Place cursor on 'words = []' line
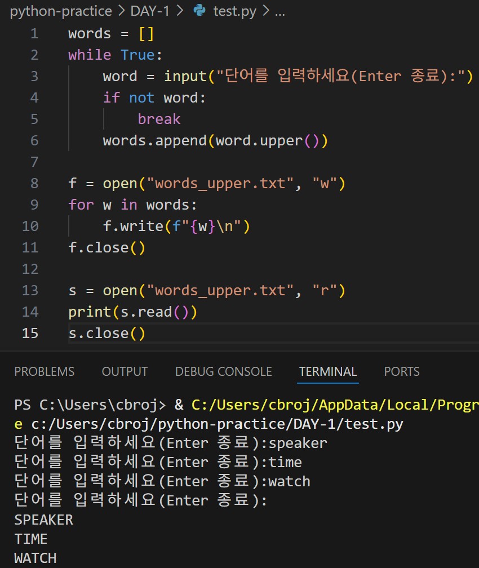Screen dimensions: 479x568 tap(111, 34)
